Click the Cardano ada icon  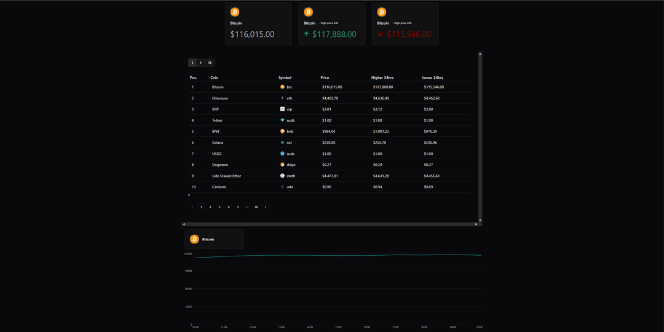(282, 187)
